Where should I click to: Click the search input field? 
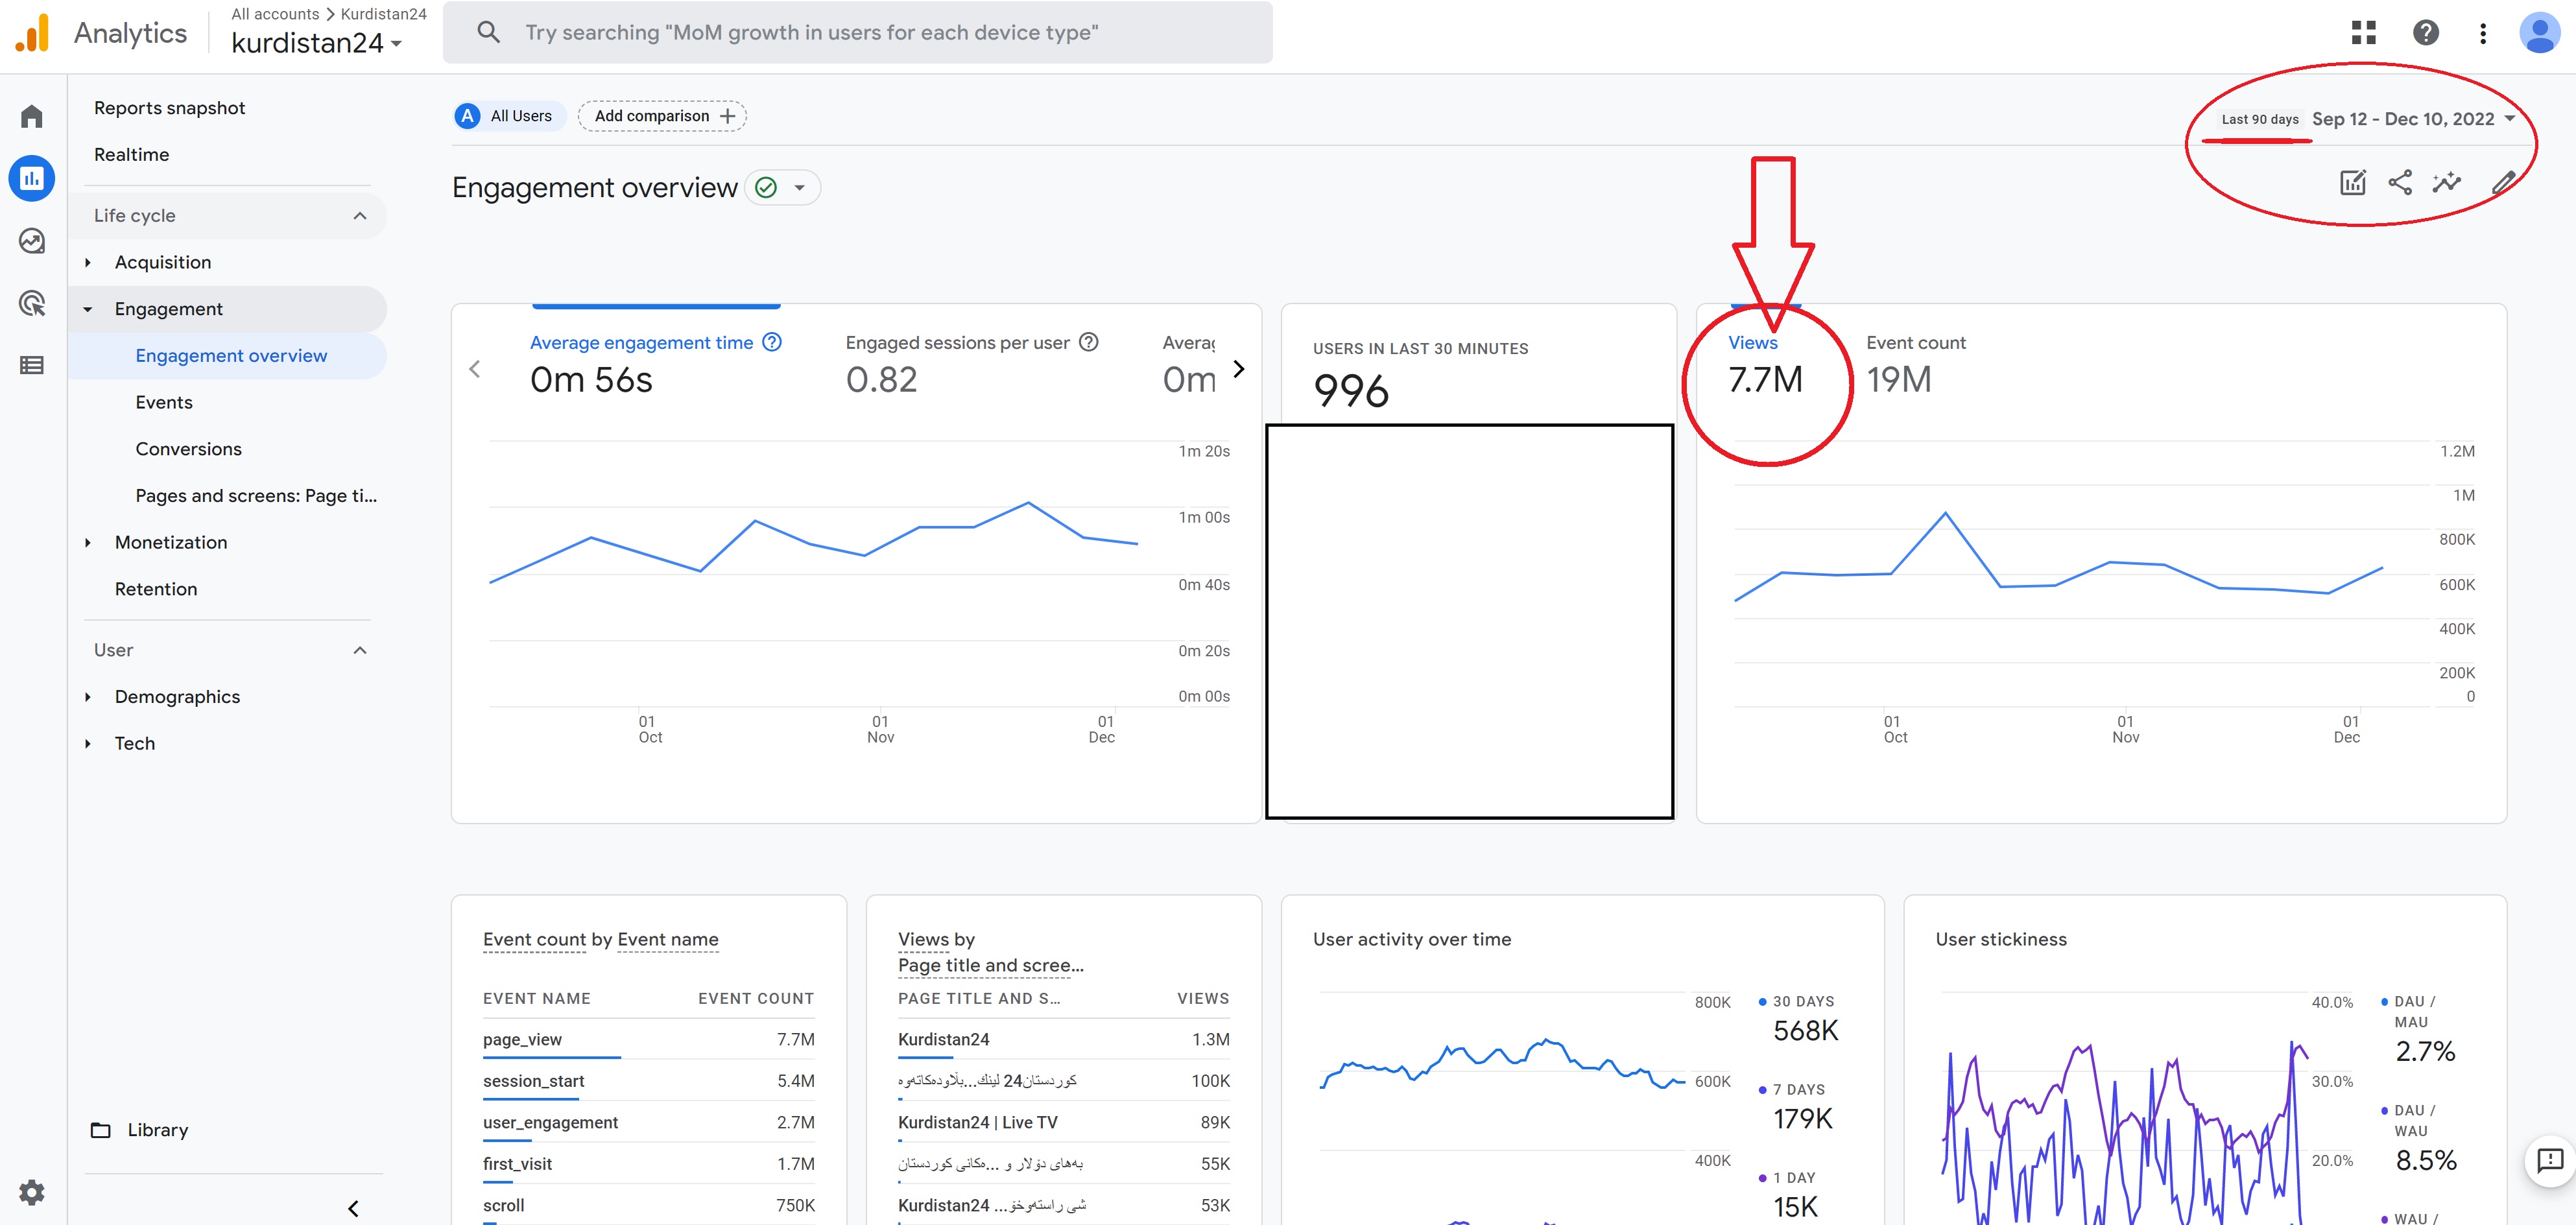858,32
